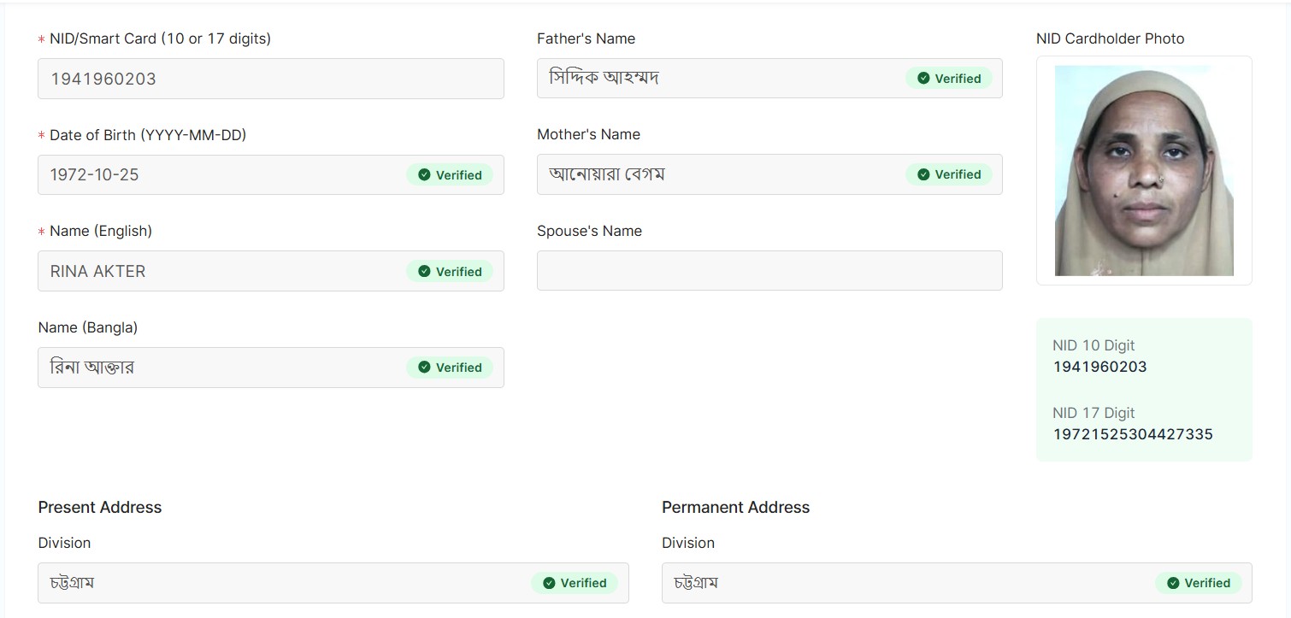Click Verified checkmark icon in Mother's Name field
This screenshot has width=1291, height=618.
point(923,174)
